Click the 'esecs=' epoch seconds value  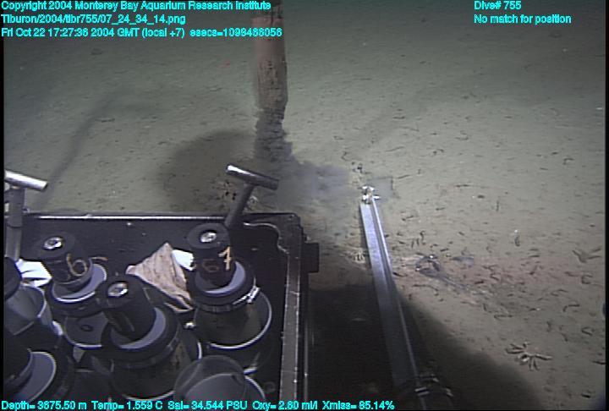pyautogui.click(x=236, y=32)
